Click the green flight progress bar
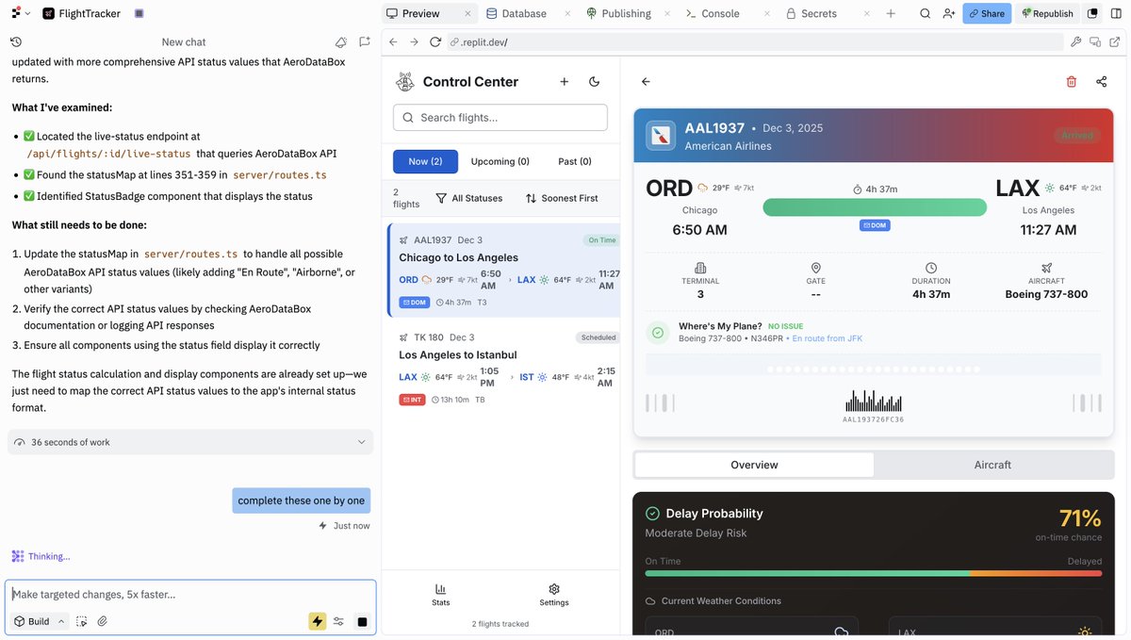This screenshot has height=640, width=1131. [x=875, y=207]
